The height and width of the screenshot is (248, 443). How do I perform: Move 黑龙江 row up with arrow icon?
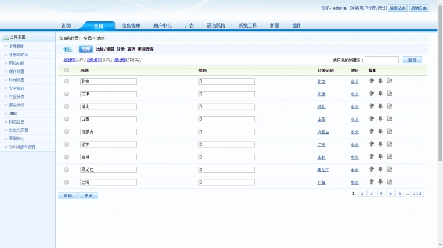[372, 169]
